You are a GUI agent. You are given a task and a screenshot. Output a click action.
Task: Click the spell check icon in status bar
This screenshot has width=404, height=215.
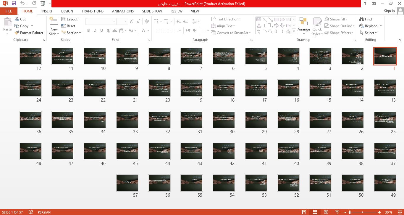pos(30,212)
